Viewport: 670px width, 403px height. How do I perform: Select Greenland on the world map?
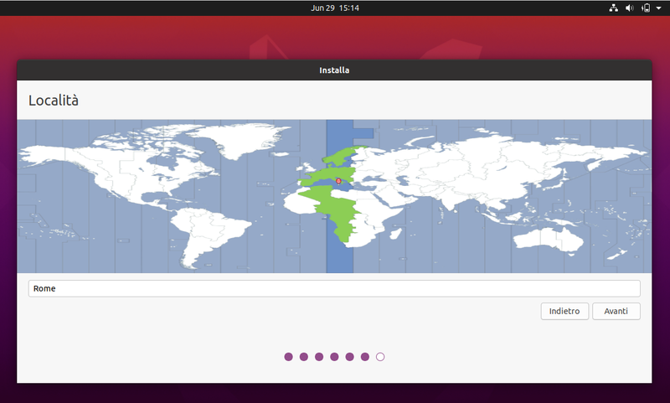click(x=251, y=138)
